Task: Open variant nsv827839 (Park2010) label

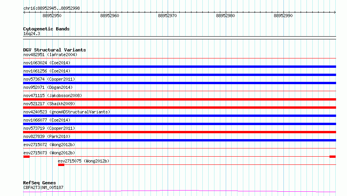Action: [47, 136]
